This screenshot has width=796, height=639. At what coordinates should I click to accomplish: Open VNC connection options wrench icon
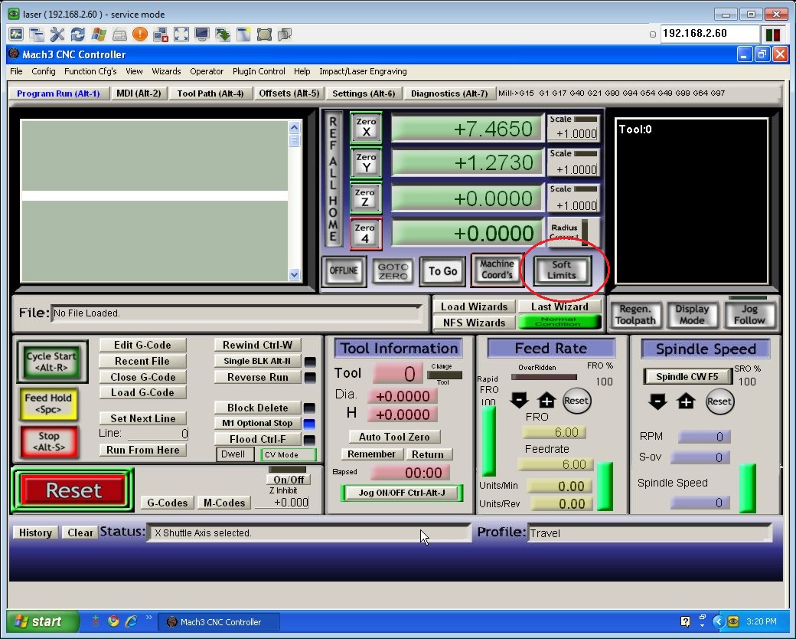(57, 34)
